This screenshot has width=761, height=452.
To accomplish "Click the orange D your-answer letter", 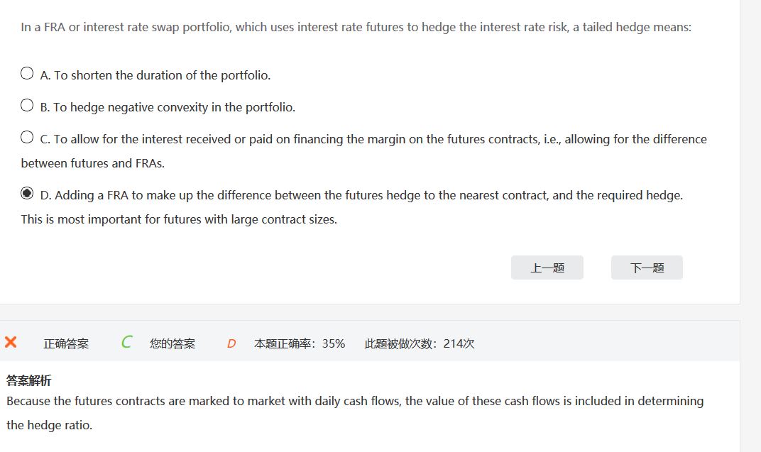I will click(231, 343).
